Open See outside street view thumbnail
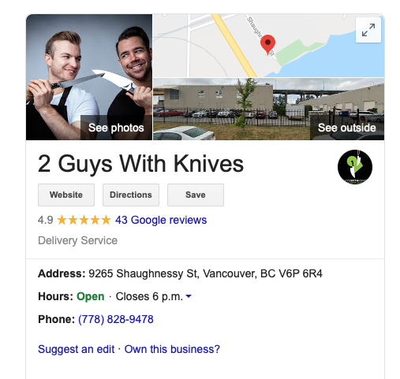Viewport: 400px width, 379px height. pos(268,109)
